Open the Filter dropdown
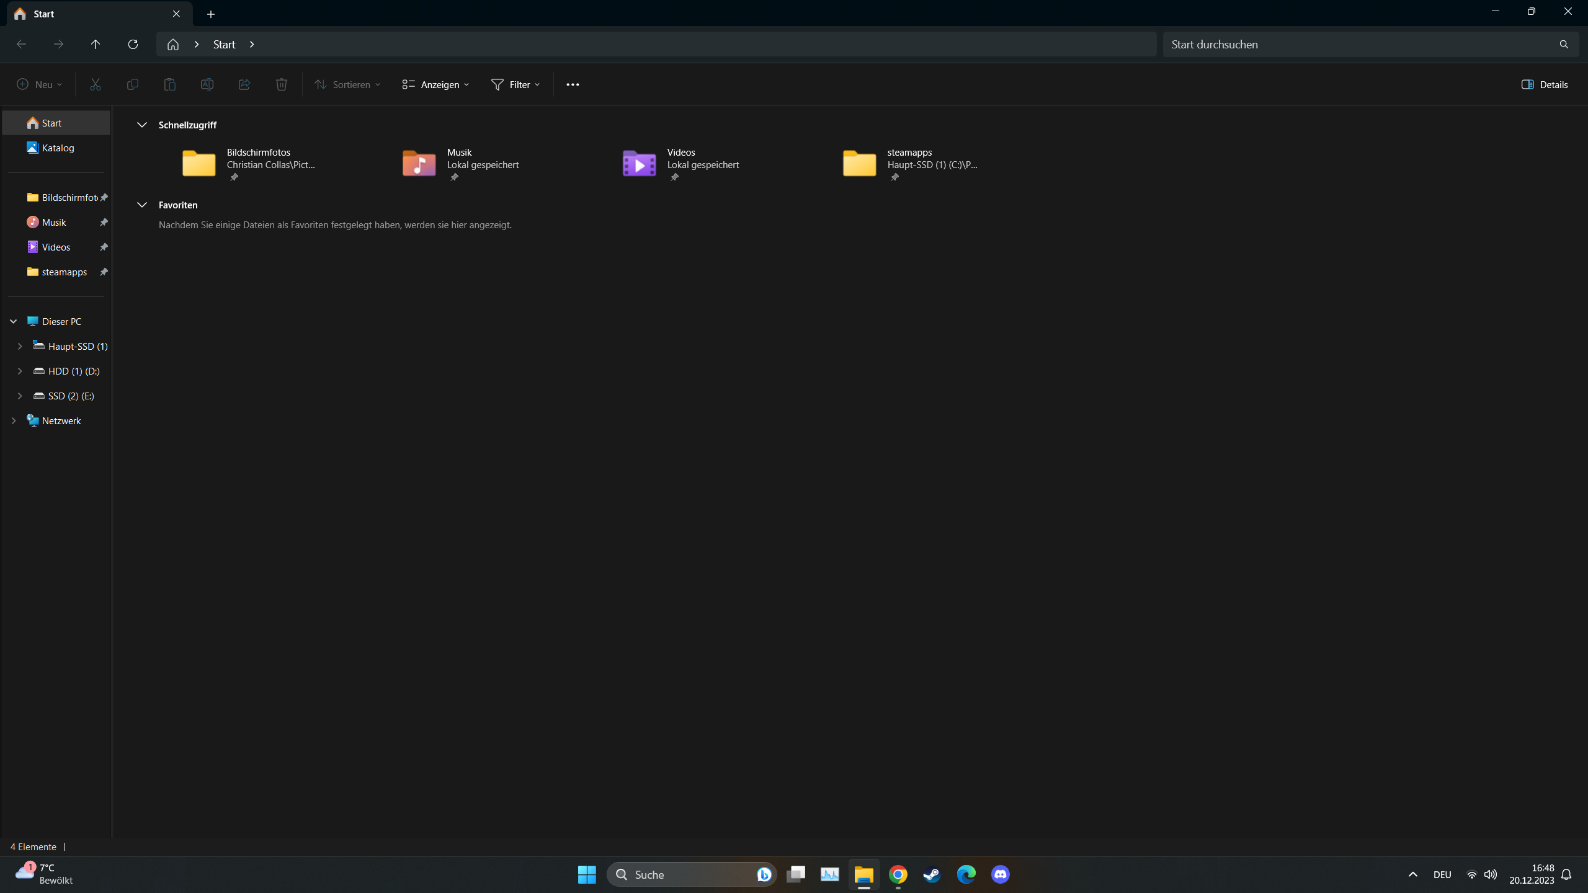This screenshot has height=893, width=1588. coord(515,84)
